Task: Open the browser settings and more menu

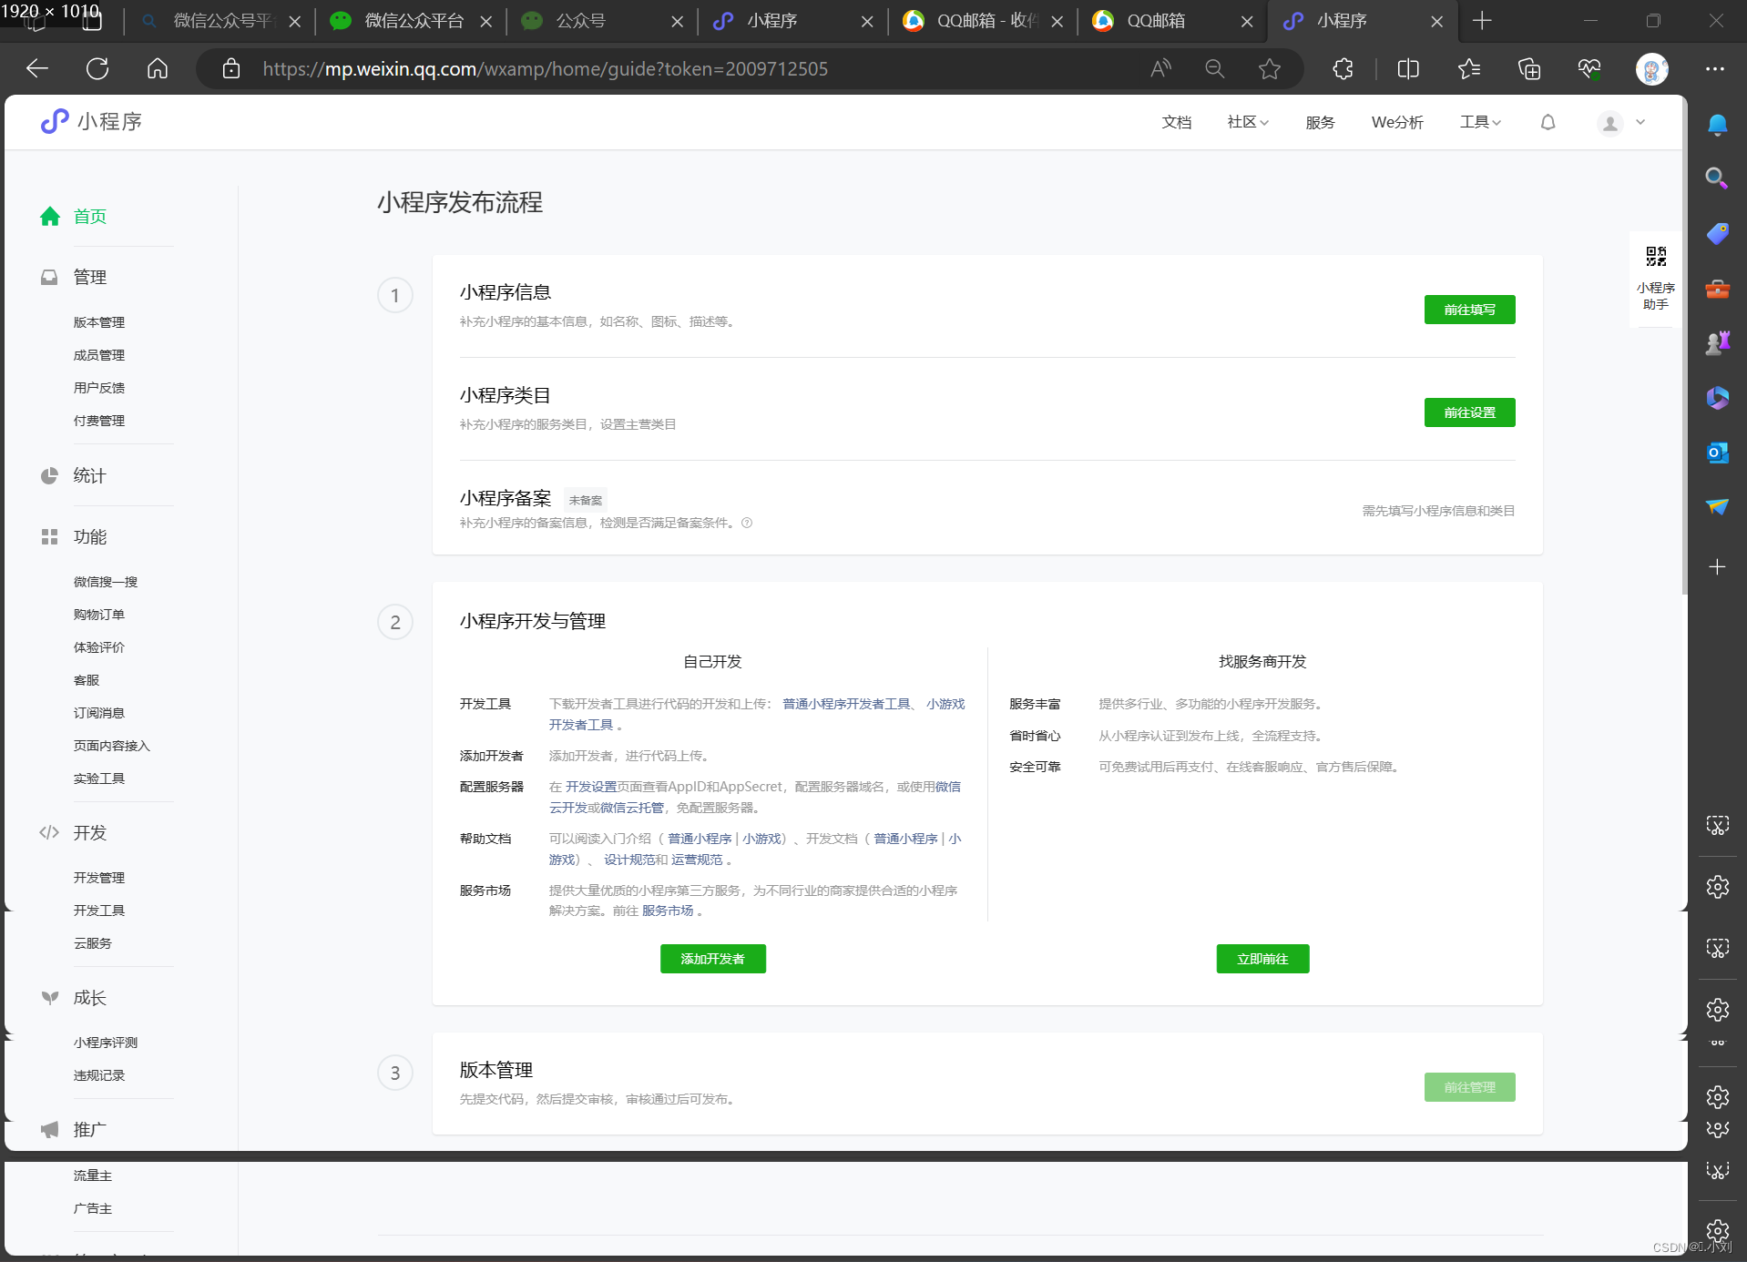Action: [x=1715, y=68]
